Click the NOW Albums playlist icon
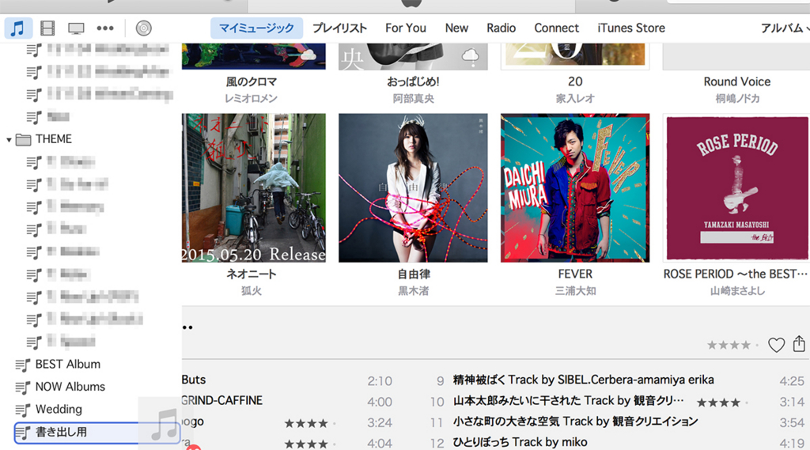 coord(23,388)
